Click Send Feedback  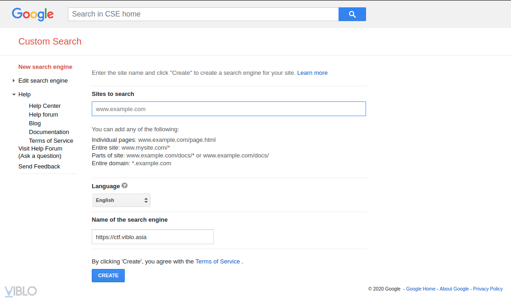39,167
